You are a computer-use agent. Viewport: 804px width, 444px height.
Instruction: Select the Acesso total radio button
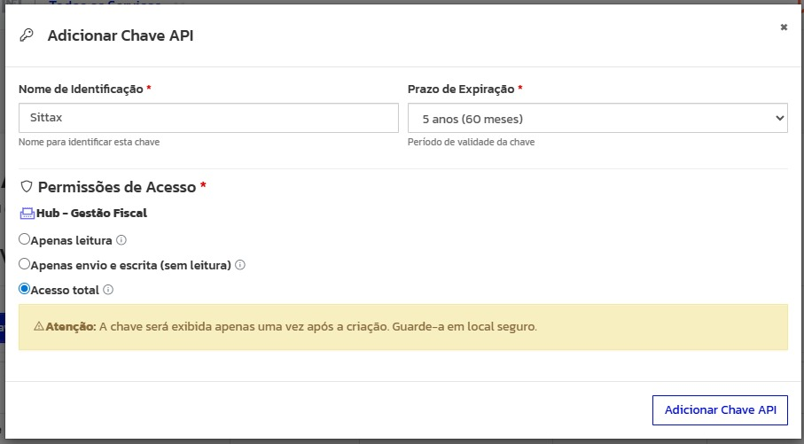25,289
